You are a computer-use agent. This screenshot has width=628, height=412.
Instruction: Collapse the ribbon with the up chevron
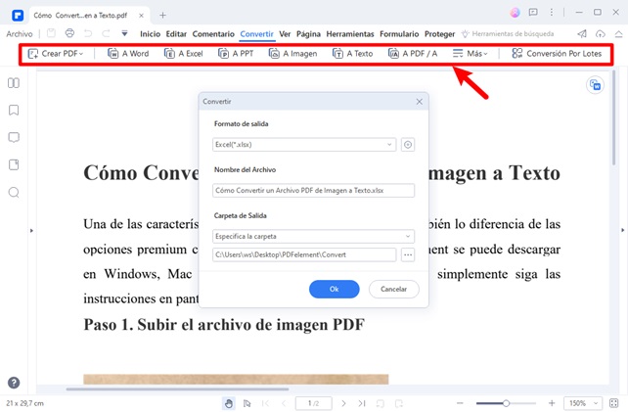pyautogui.click(x=618, y=33)
